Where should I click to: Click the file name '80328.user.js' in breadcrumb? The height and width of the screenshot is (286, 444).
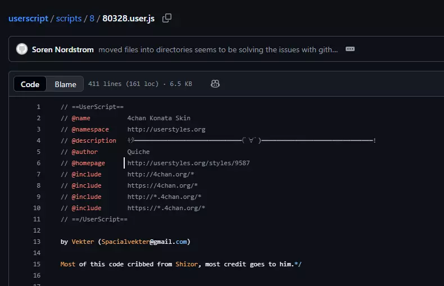(x=129, y=19)
